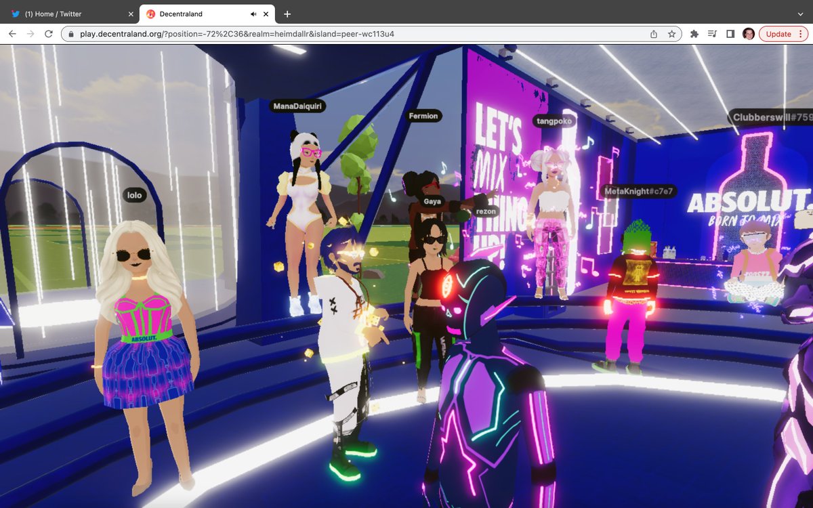The width and height of the screenshot is (813, 508).
Task: Show the browser side panel
Action: tap(730, 34)
